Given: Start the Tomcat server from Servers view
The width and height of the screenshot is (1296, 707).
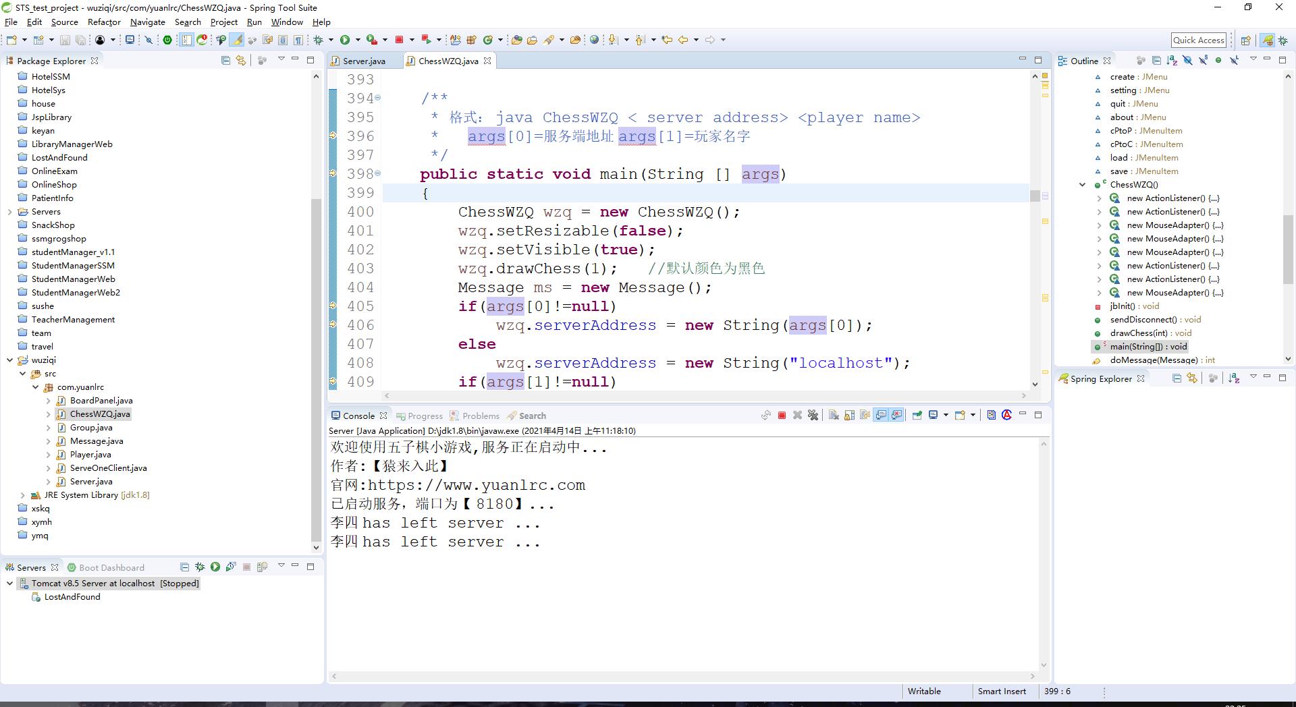Looking at the screenshot, I should click(215, 567).
